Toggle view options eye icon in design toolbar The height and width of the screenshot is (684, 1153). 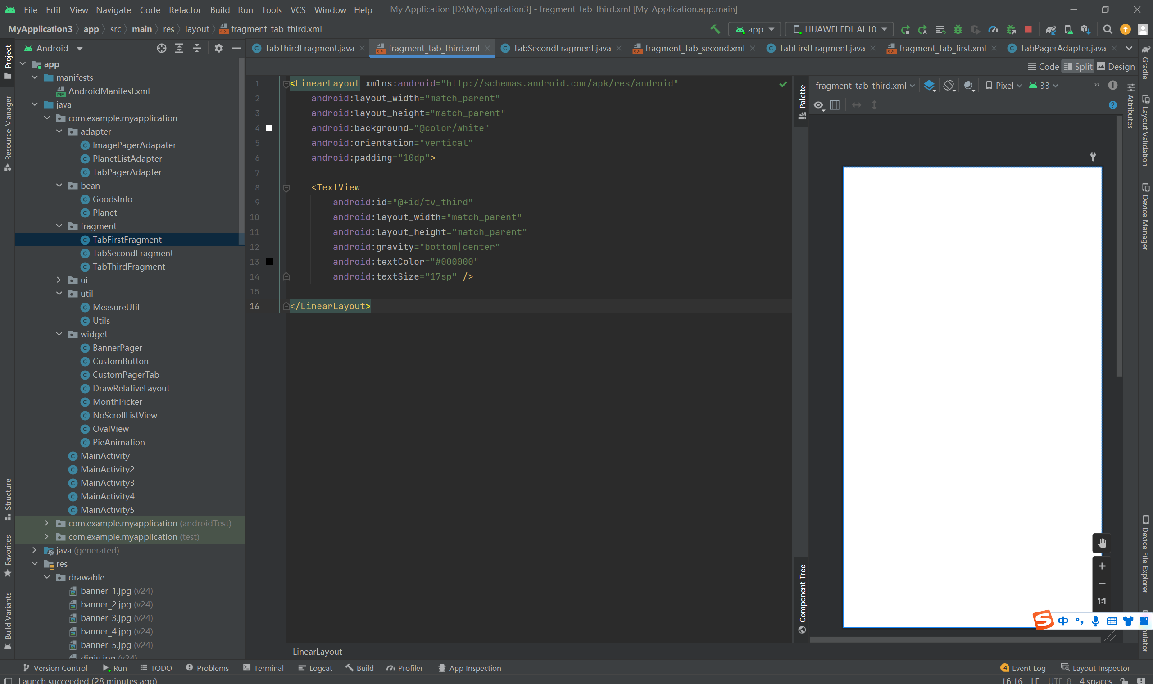[x=819, y=105]
